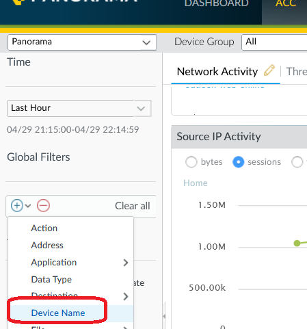307x329 pixels.
Task: Select the sessions radio button
Action: point(238,162)
